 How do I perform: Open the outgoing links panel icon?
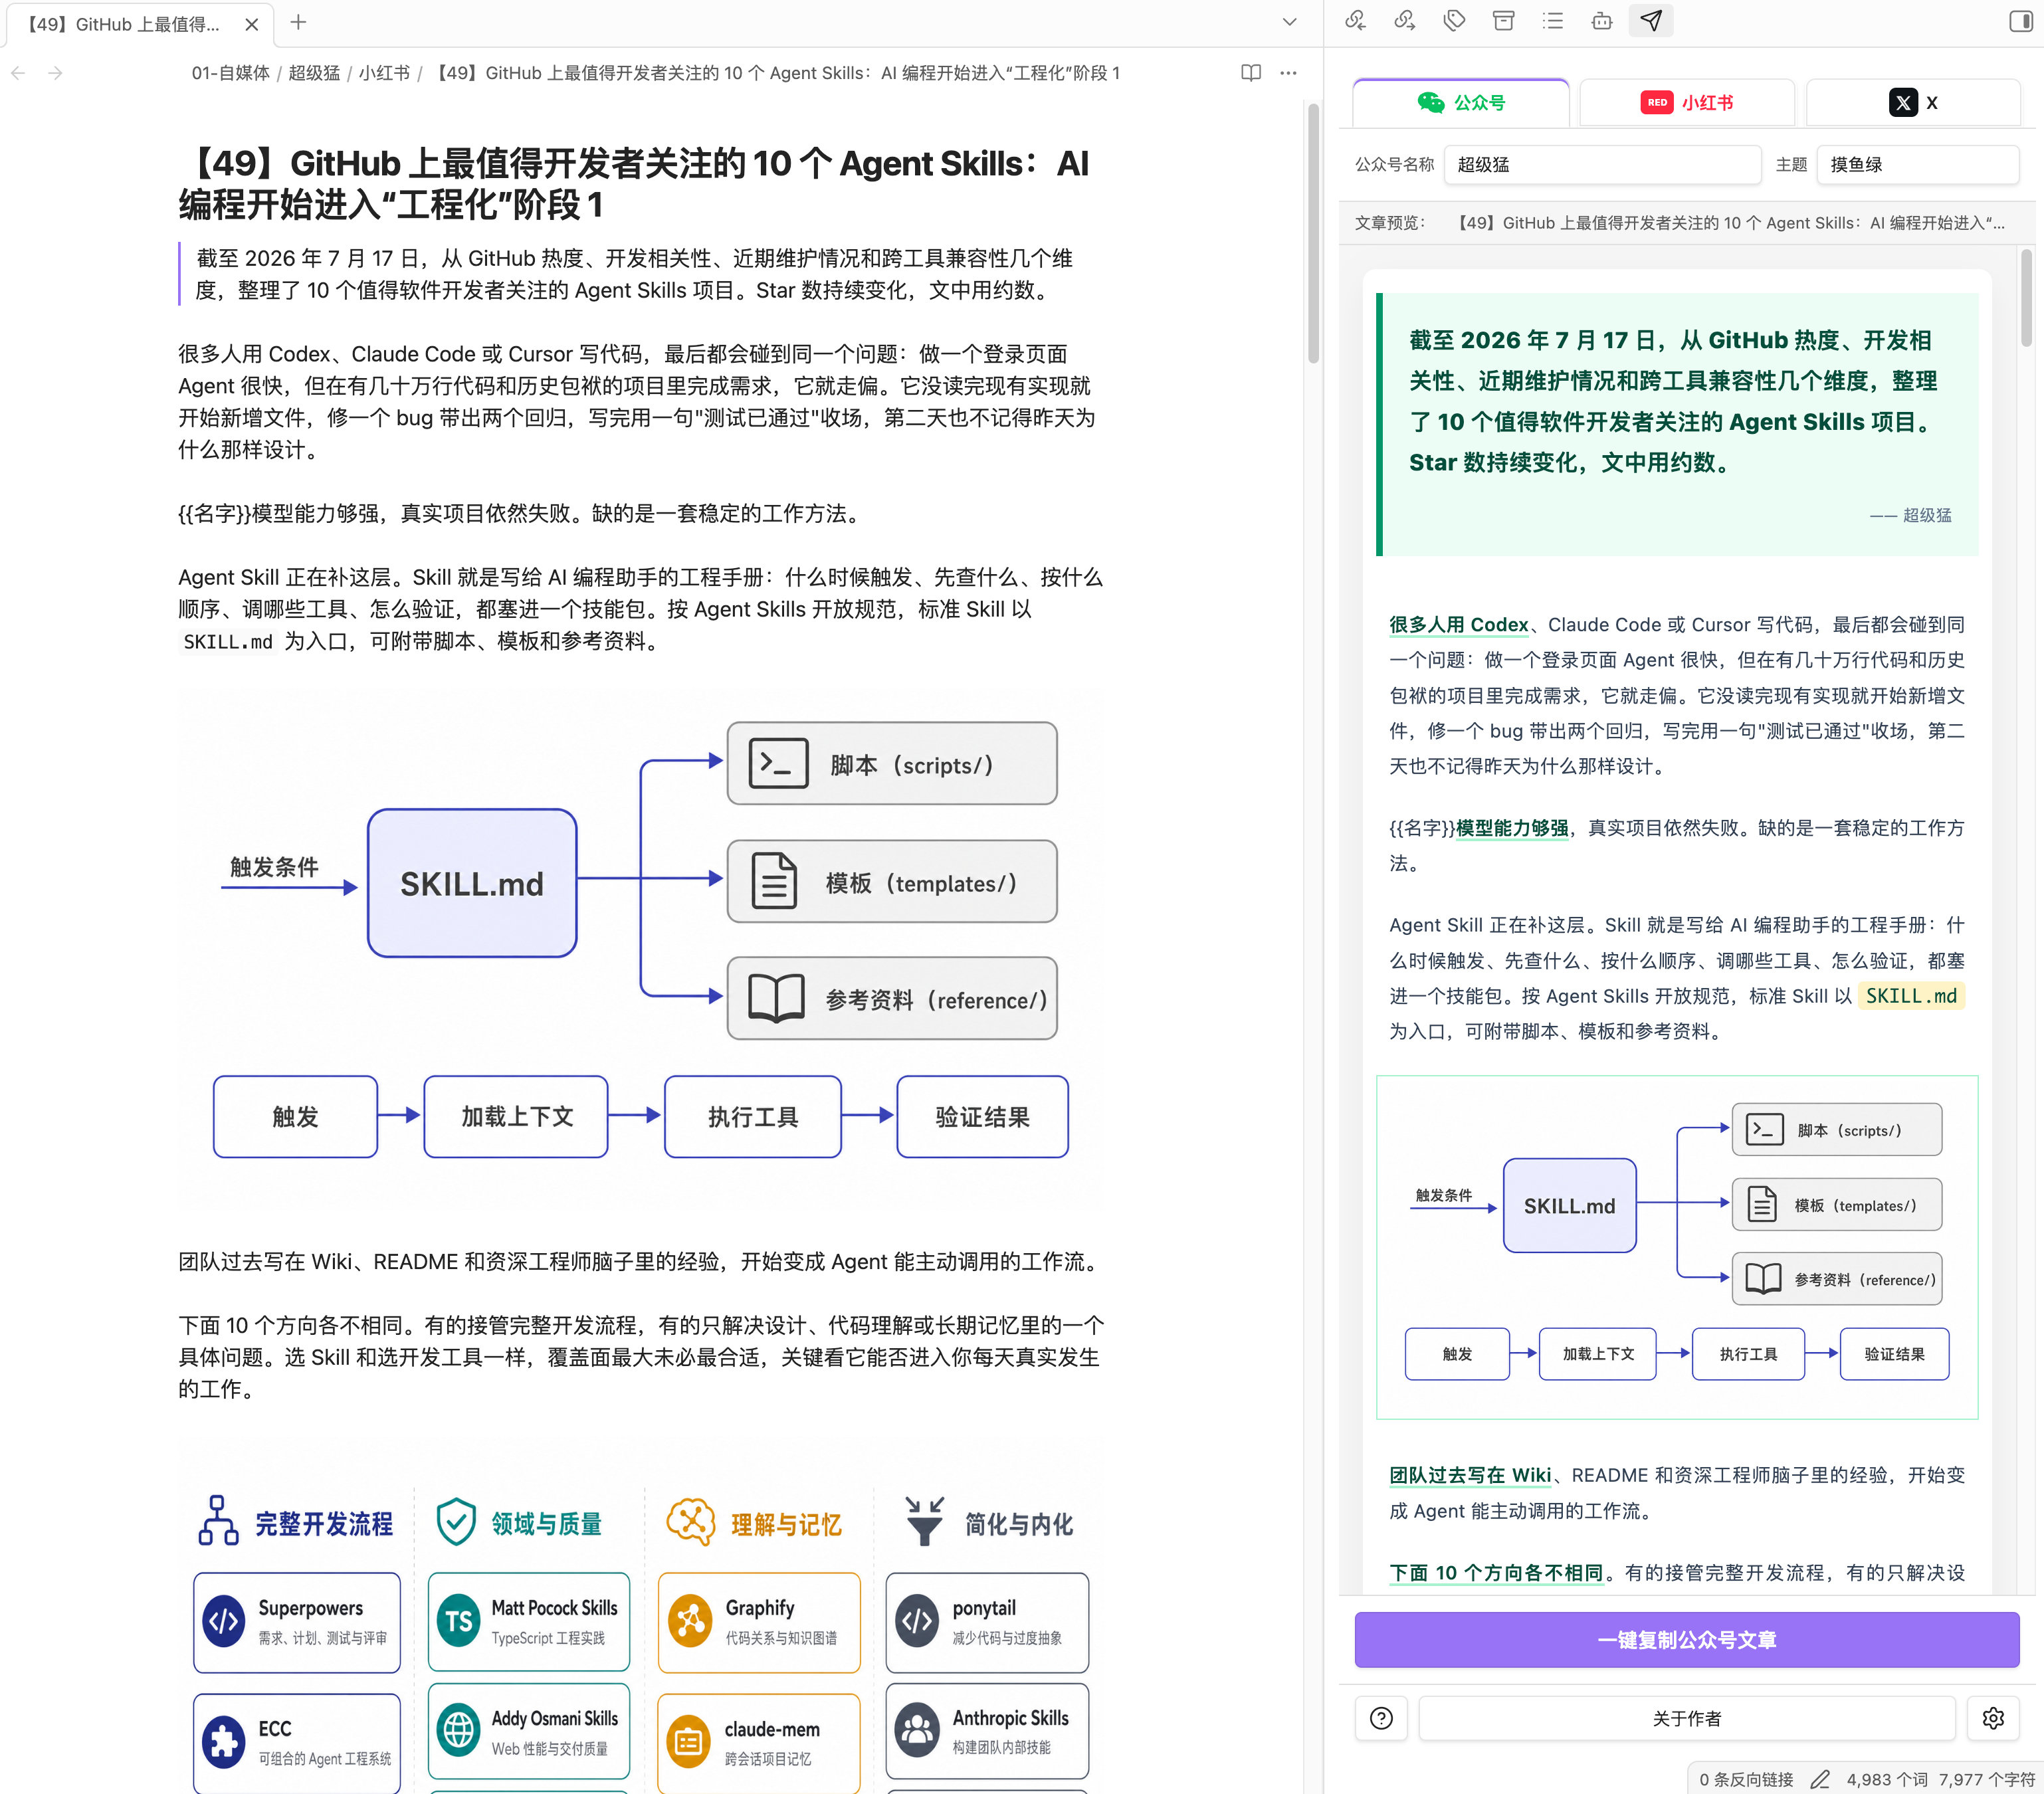tap(1404, 21)
